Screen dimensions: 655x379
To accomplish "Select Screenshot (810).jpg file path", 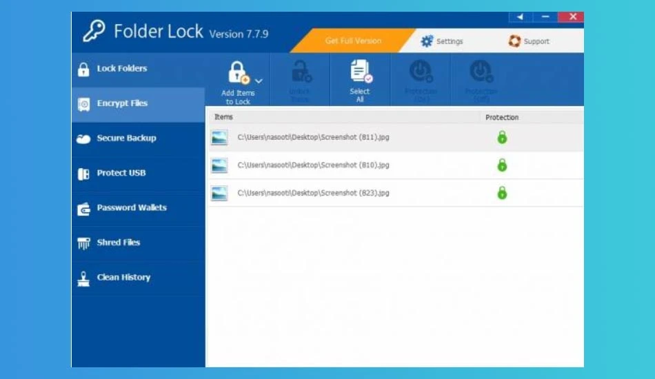I will 313,165.
